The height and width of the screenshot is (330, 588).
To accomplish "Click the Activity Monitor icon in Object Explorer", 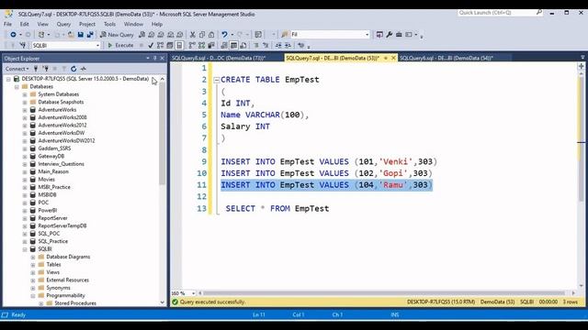I will click(x=84, y=69).
